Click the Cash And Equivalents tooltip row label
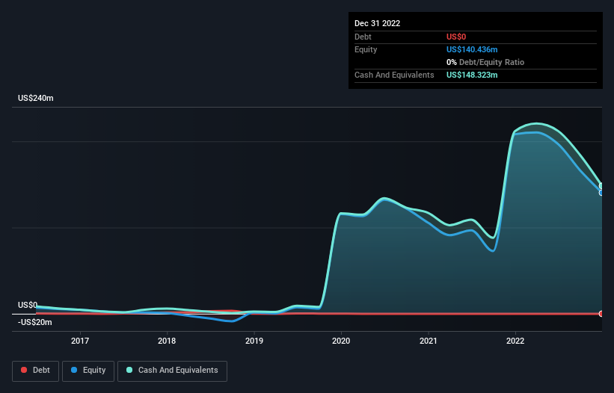 click(x=394, y=75)
